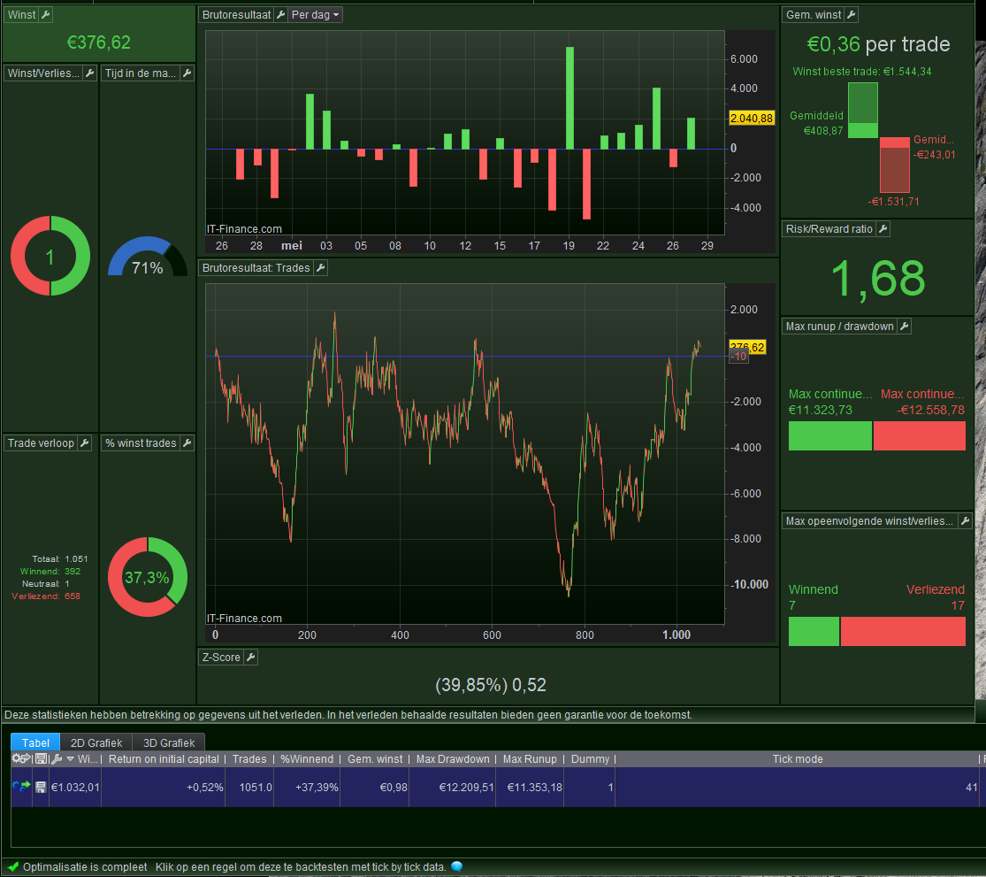Sort table by Max Drawdown column header

click(x=453, y=758)
